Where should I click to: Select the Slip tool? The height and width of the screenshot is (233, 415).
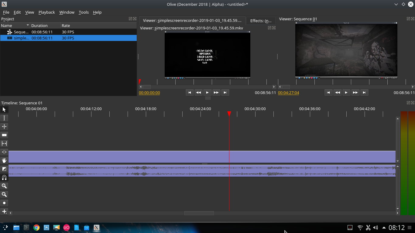4,144
